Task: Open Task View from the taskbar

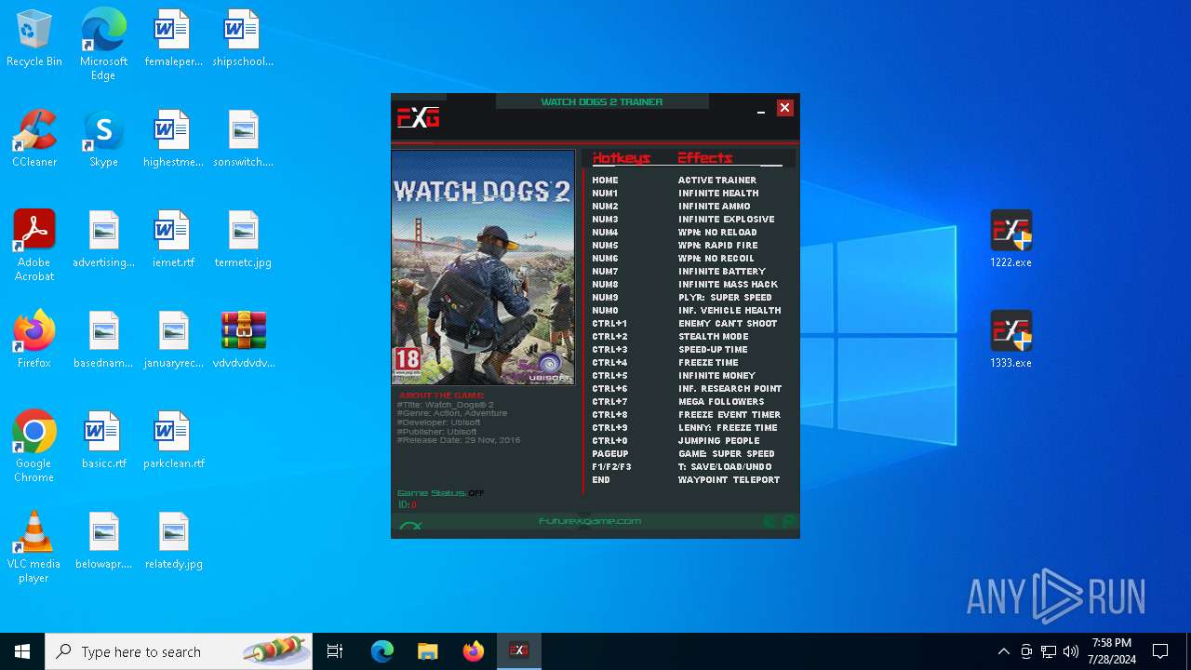Action: (335, 651)
